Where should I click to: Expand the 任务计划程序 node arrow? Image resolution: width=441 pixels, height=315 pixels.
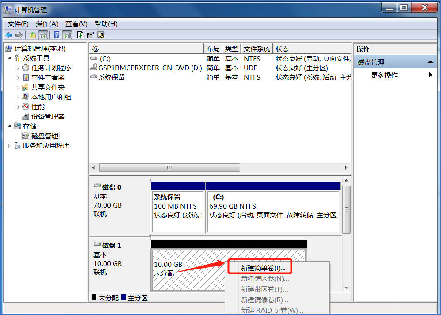[x=17, y=68]
